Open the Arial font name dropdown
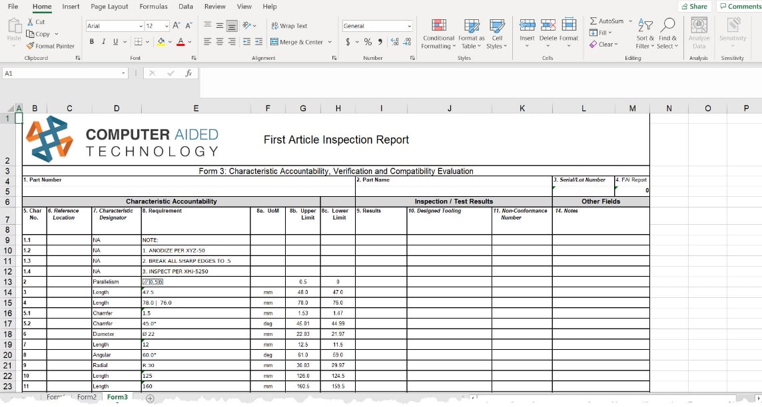The image size is (762, 407). pyautogui.click(x=141, y=26)
